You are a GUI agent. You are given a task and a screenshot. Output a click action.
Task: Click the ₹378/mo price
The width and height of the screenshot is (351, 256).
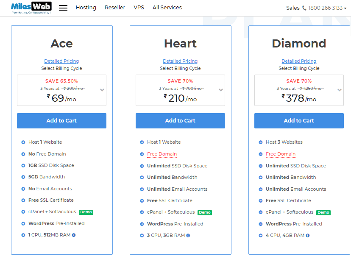pos(299,98)
